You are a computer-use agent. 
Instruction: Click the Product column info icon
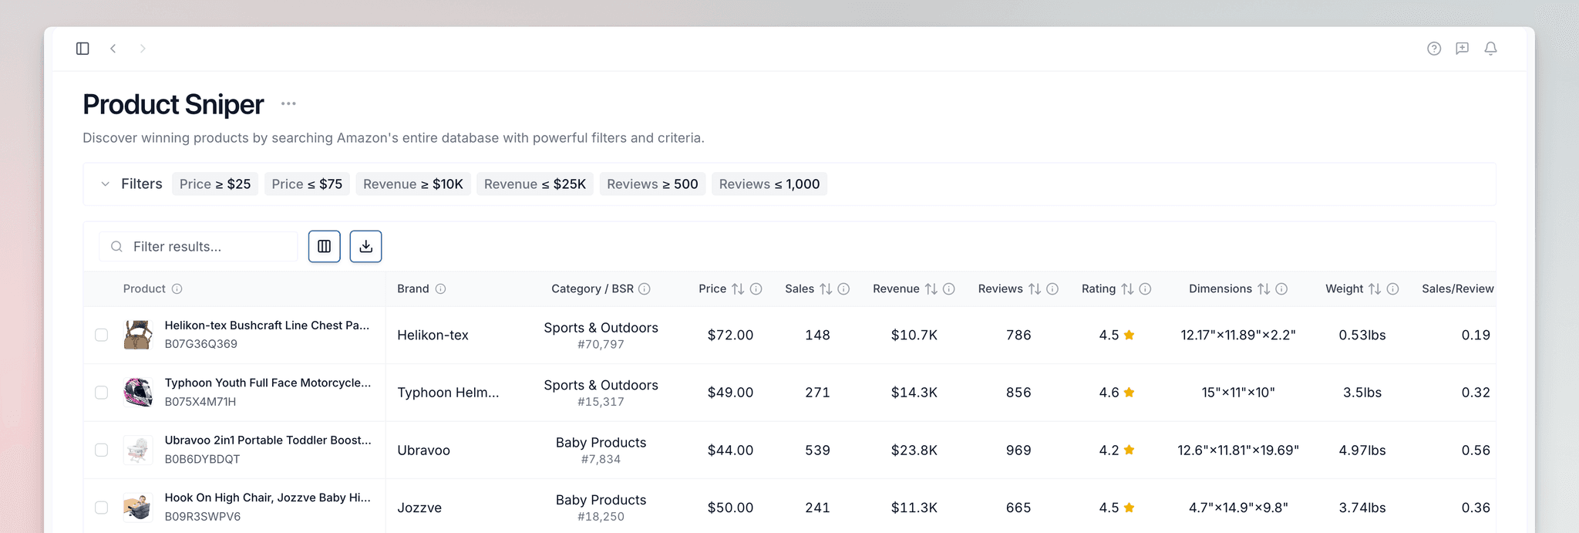[x=177, y=289]
